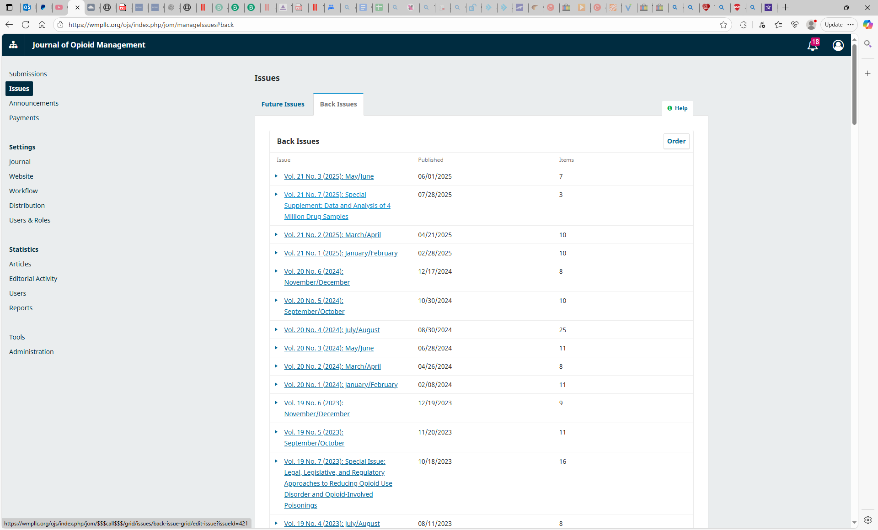Open the tab actions menu icon

[9, 7]
